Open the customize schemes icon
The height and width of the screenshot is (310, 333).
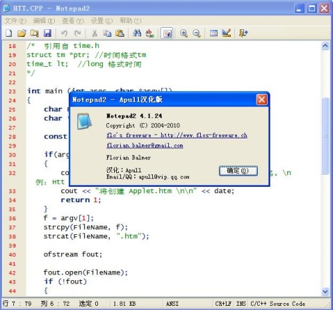point(227,33)
